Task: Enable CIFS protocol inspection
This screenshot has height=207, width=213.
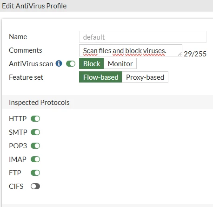Action: coord(35,186)
